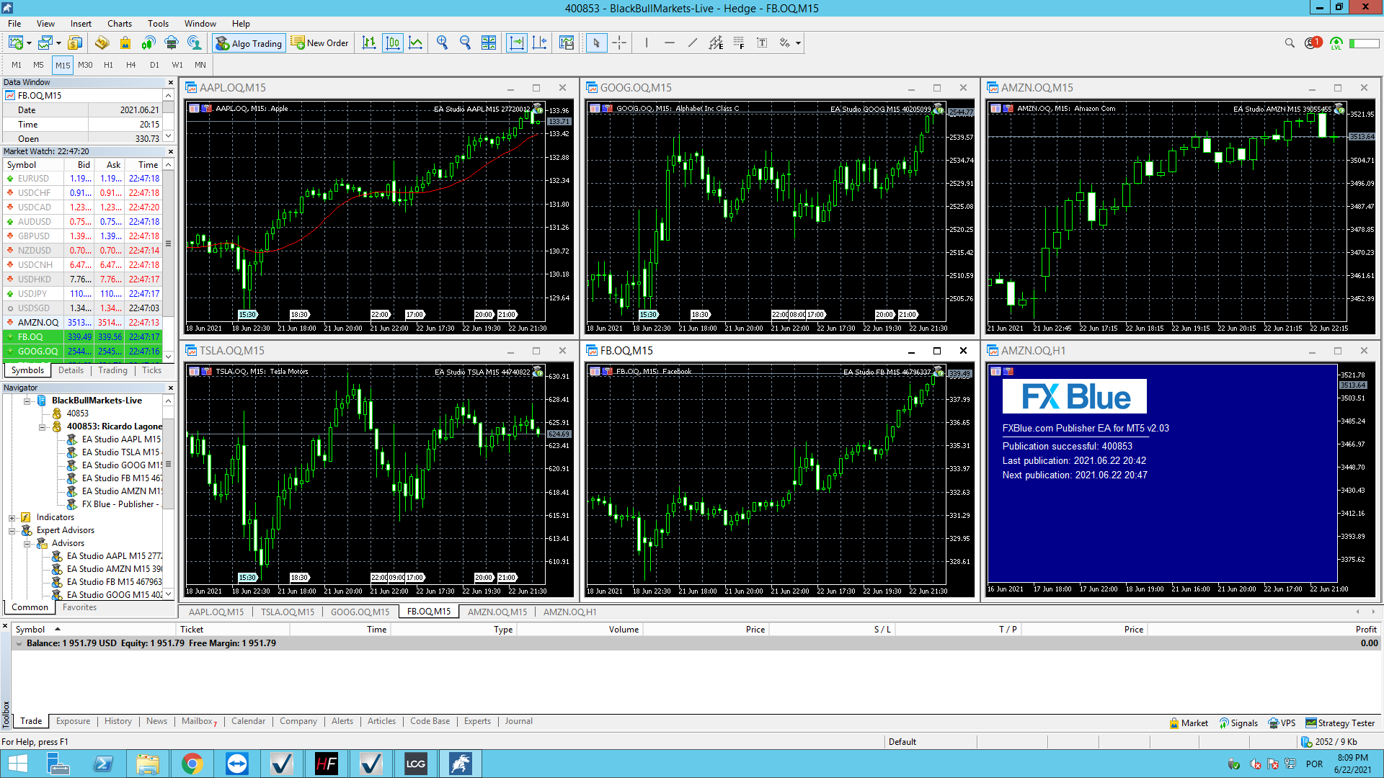Select the equidistant channel tool
Screen dimensions: 1384x778
click(x=716, y=43)
